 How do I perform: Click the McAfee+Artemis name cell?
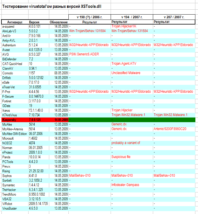[15, 129]
